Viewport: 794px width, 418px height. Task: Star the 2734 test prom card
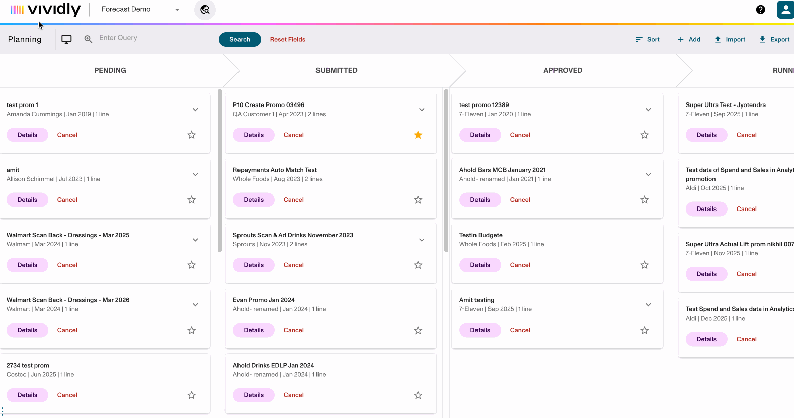coord(192,395)
